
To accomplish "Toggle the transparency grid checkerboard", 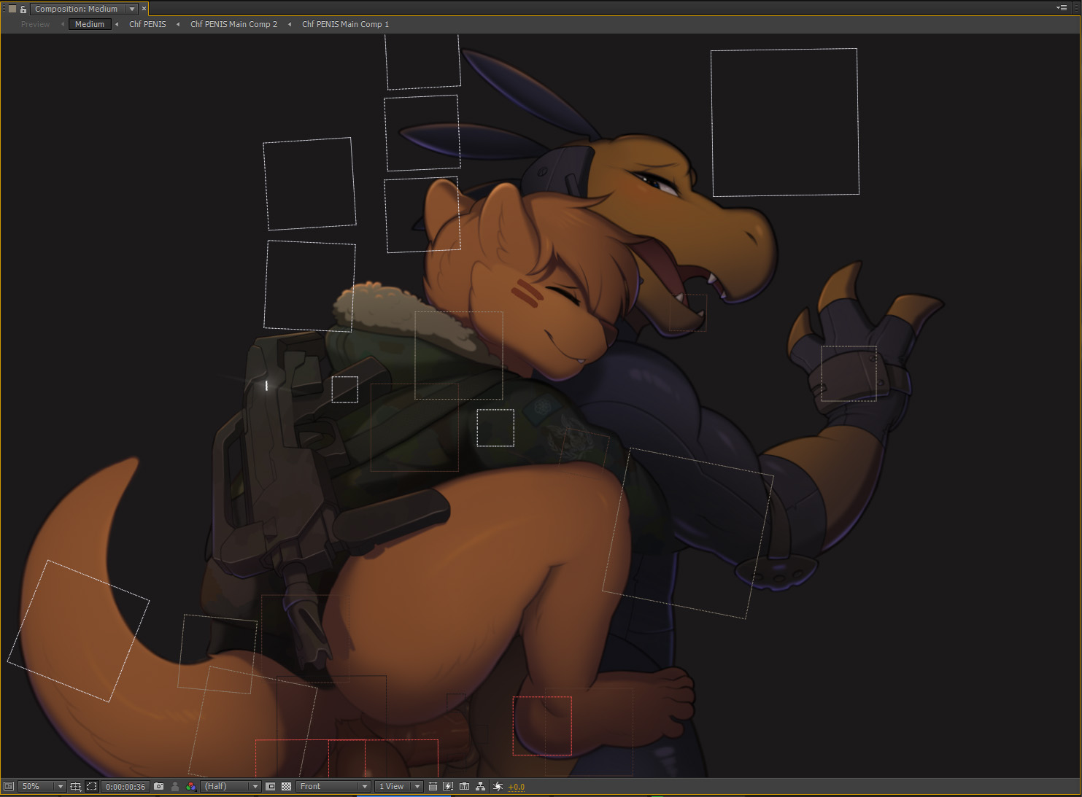I will point(287,786).
